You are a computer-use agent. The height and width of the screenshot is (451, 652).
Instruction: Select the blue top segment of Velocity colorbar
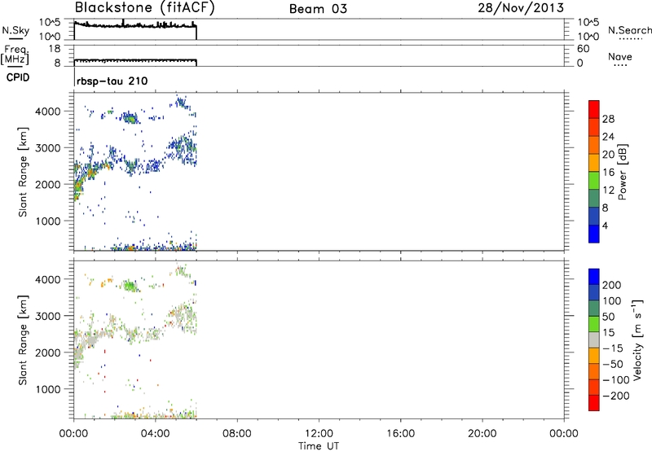594,277
